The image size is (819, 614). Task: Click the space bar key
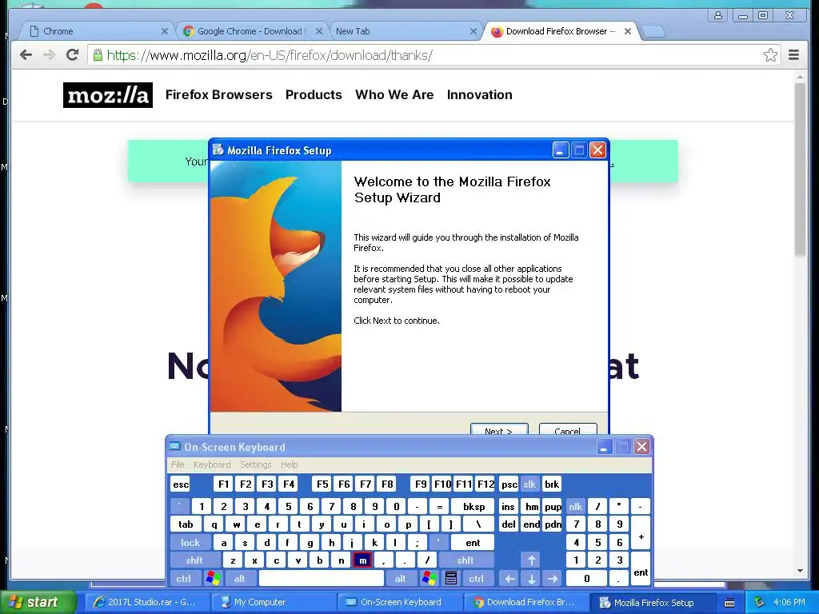click(322, 579)
